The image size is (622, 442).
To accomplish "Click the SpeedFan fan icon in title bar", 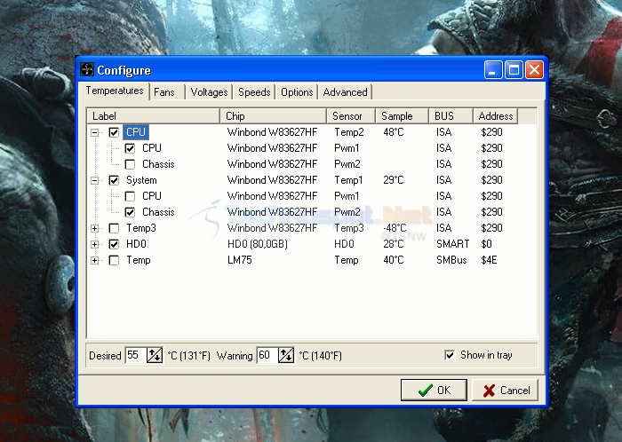I will pos(87,69).
